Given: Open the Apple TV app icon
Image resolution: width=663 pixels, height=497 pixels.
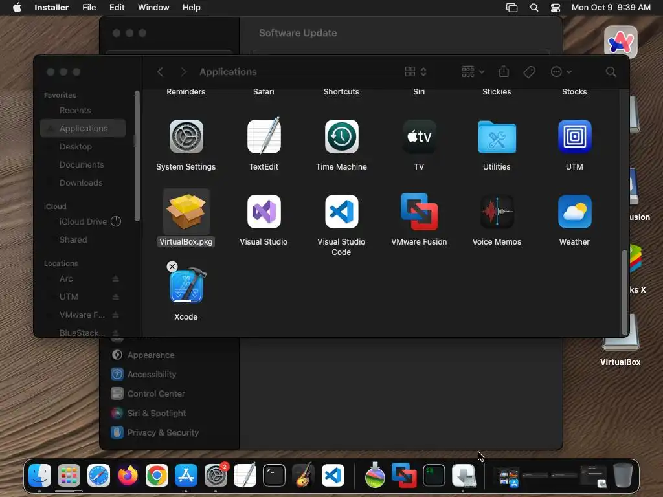Looking at the screenshot, I should point(419,137).
